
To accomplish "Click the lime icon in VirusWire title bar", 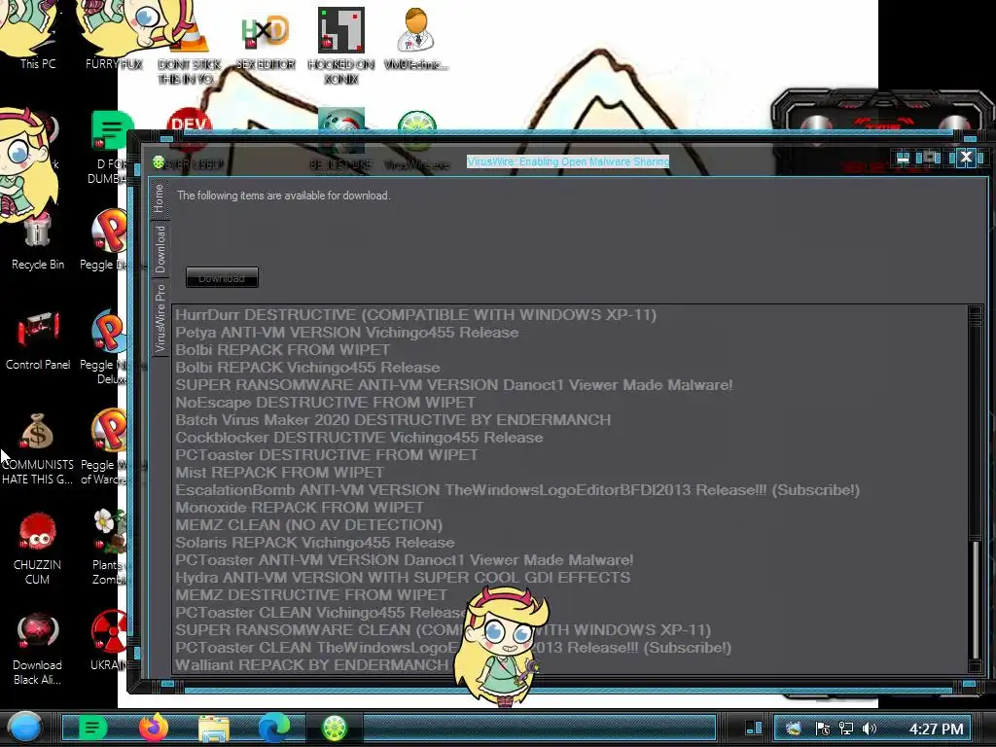I will 159,162.
